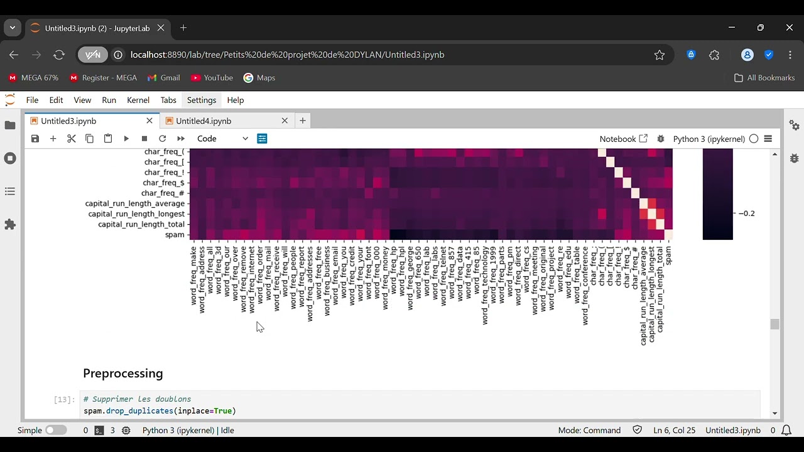Open a new launcher tab
This screenshot has height=452, width=804.
(x=303, y=121)
